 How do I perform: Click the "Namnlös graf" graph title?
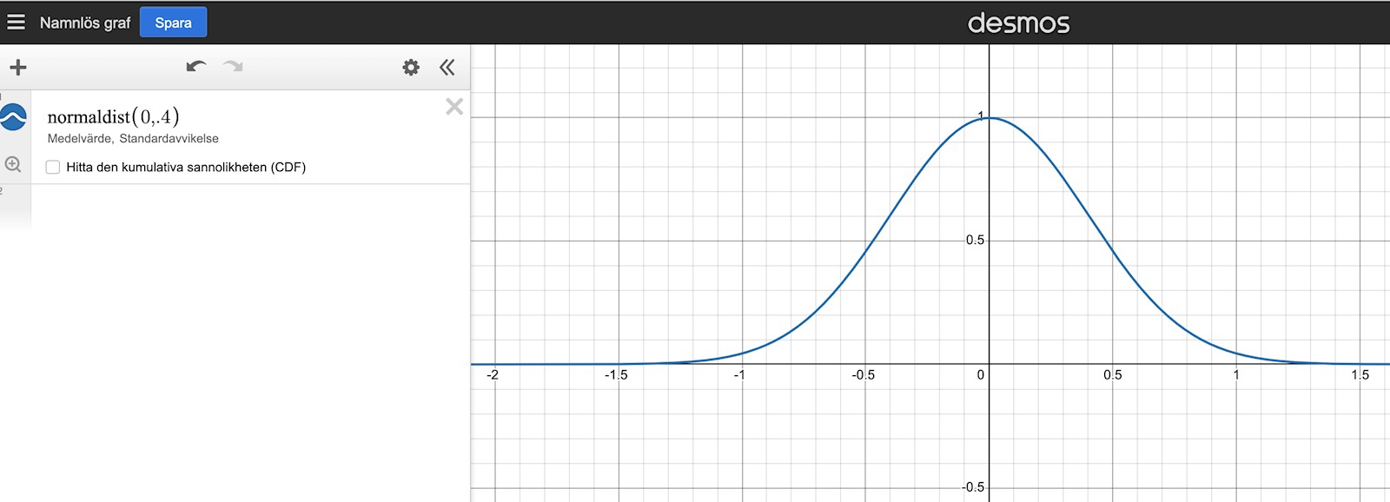tap(84, 23)
